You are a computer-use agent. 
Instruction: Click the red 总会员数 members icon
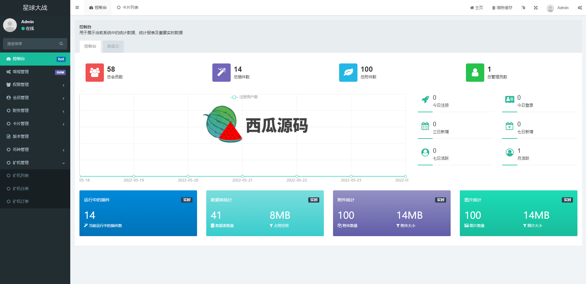95,73
